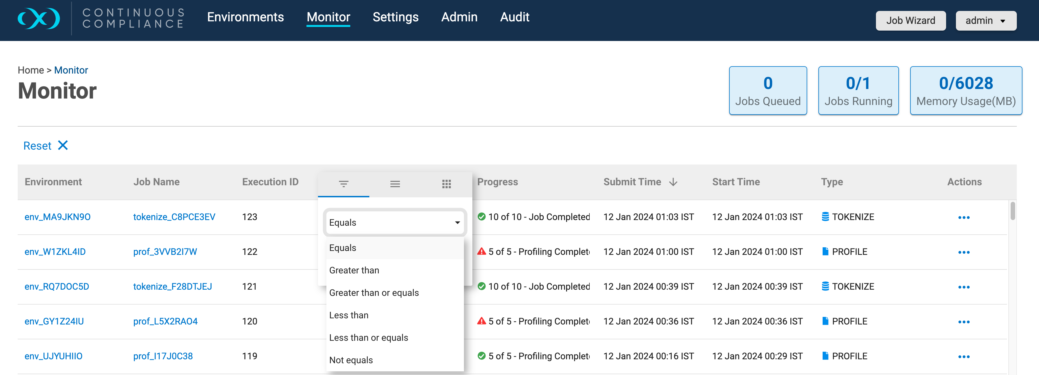
Task: Open the Monitor navigation item
Action: (328, 17)
